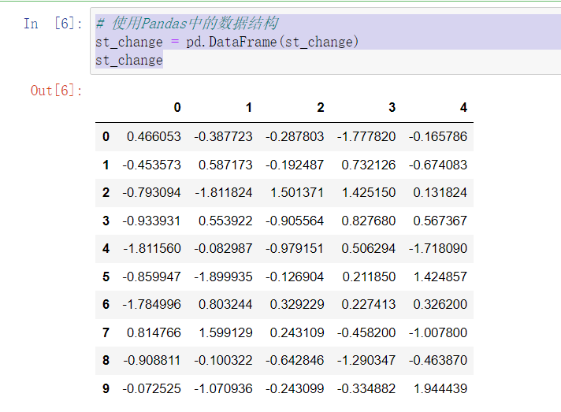Click the cell value -1.811824

coord(224,193)
